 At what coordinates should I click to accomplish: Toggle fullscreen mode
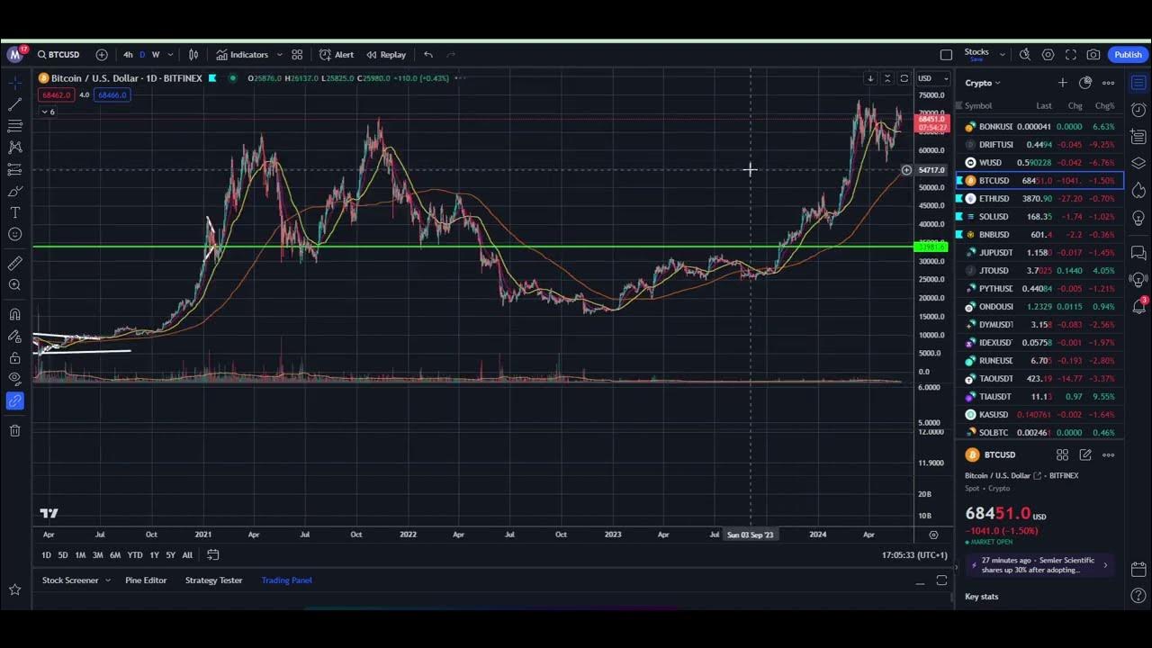point(1071,55)
